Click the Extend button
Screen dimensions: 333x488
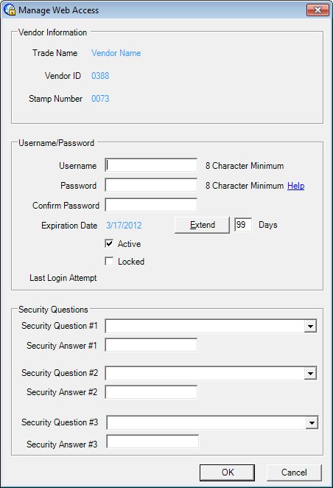pyautogui.click(x=202, y=225)
